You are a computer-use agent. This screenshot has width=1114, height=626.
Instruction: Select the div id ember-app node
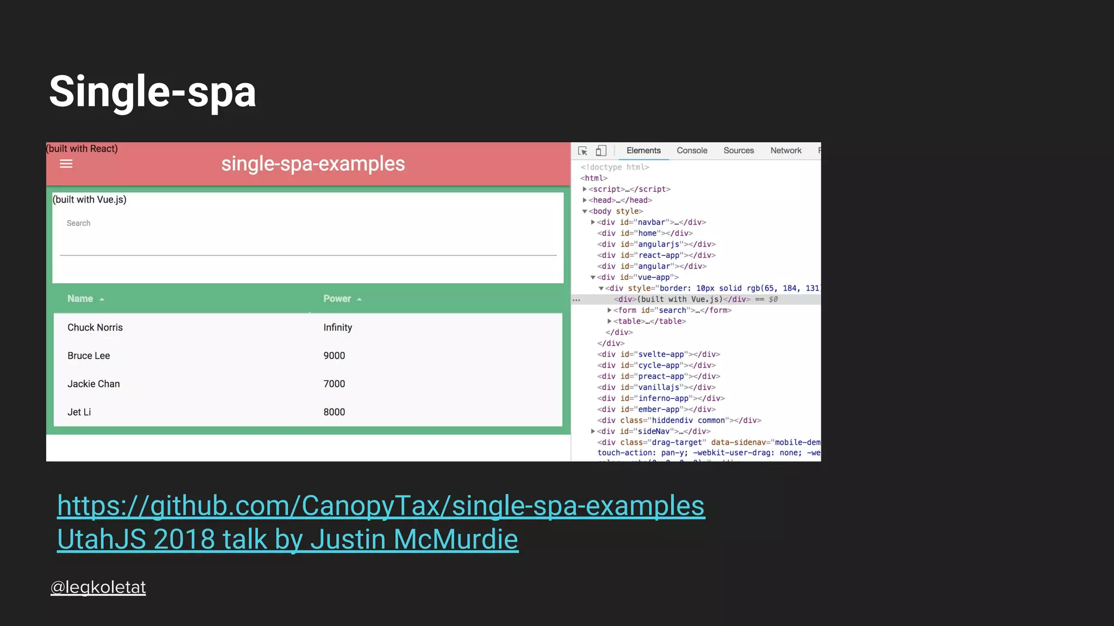657,409
